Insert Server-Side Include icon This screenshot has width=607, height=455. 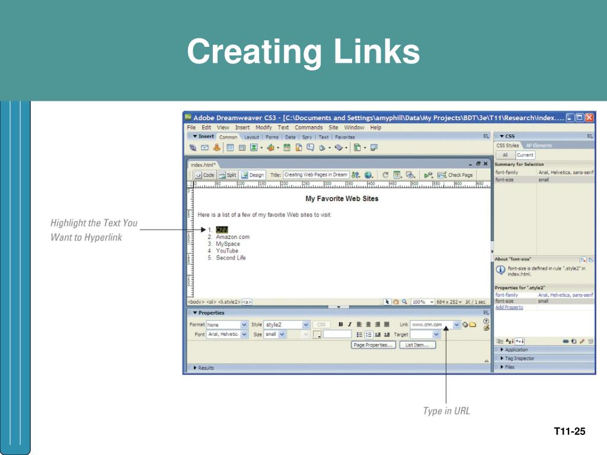tap(299, 148)
